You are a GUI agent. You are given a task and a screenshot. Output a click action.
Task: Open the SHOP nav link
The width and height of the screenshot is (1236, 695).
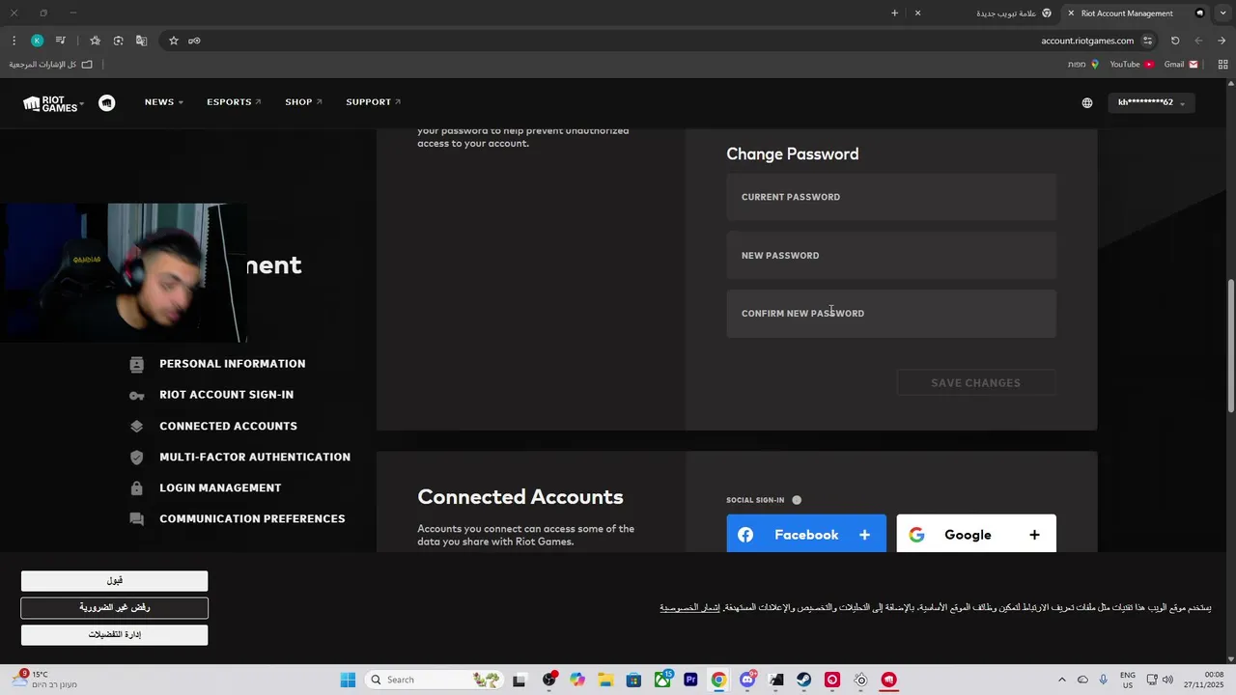pos(303,102)
